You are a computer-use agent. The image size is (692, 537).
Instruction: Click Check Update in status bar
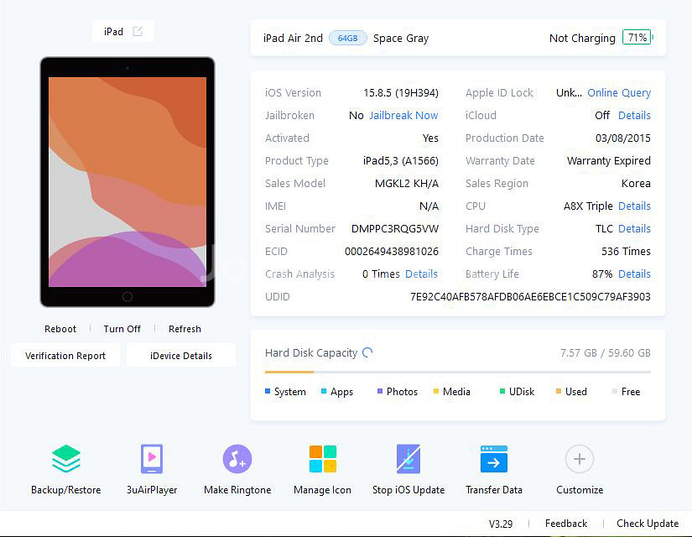648,524
